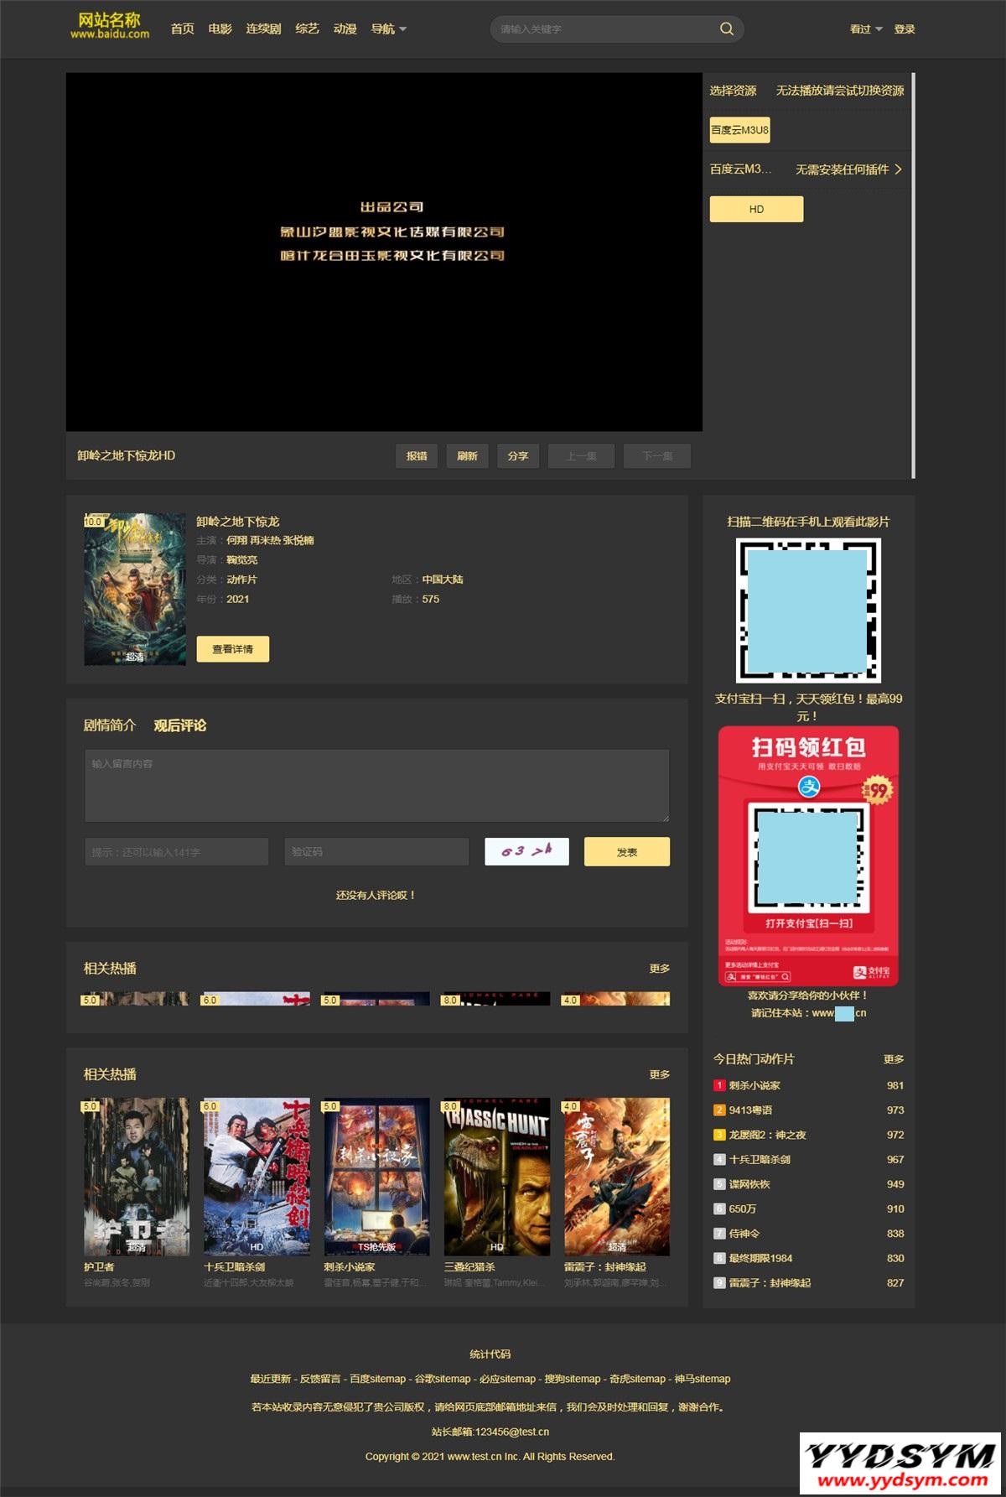Expand the 看过 history dropdown
The image size is (1006, 1497).
(x=865, y=29)
